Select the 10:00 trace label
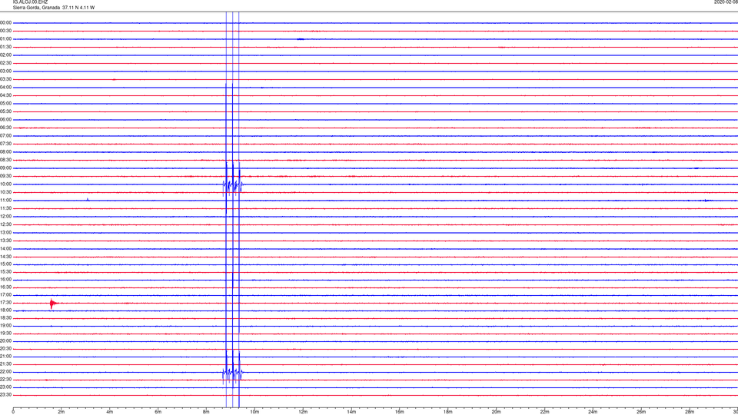The height and width of the screenshot is (415, 738). (5, 184)
